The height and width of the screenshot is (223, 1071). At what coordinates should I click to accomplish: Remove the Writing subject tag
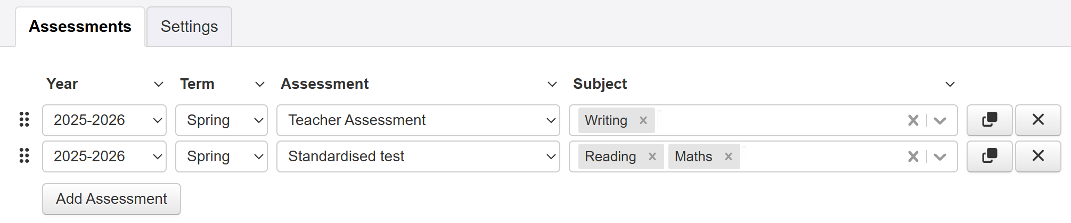(x=643, y=120)
